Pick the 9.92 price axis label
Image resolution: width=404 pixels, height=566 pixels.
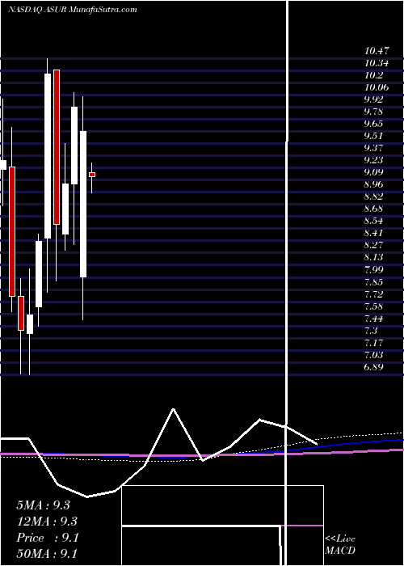[373, 99]
